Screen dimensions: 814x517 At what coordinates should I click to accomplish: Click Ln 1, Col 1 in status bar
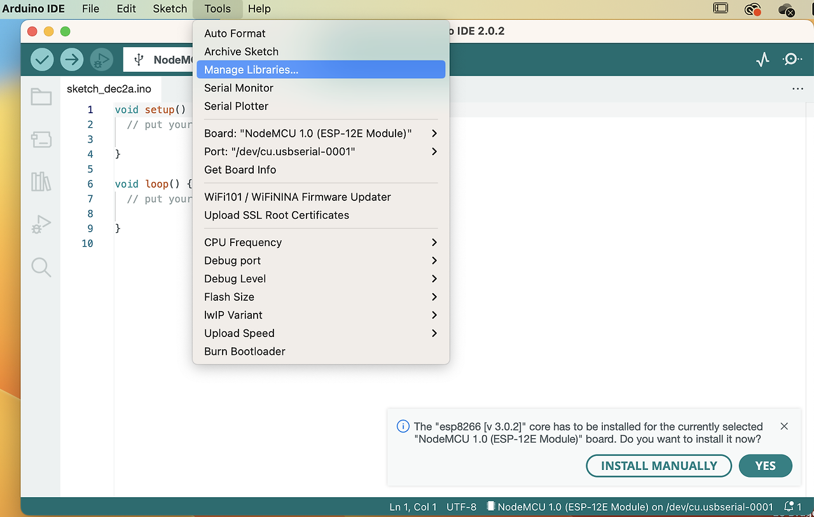(413, 507)
